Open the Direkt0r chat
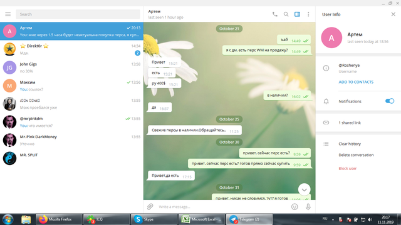 [71, 49]
